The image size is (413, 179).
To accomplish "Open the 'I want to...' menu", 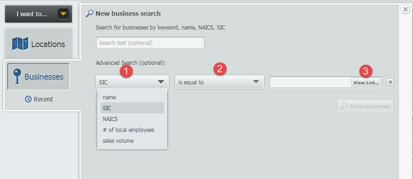I will [38, 14].
